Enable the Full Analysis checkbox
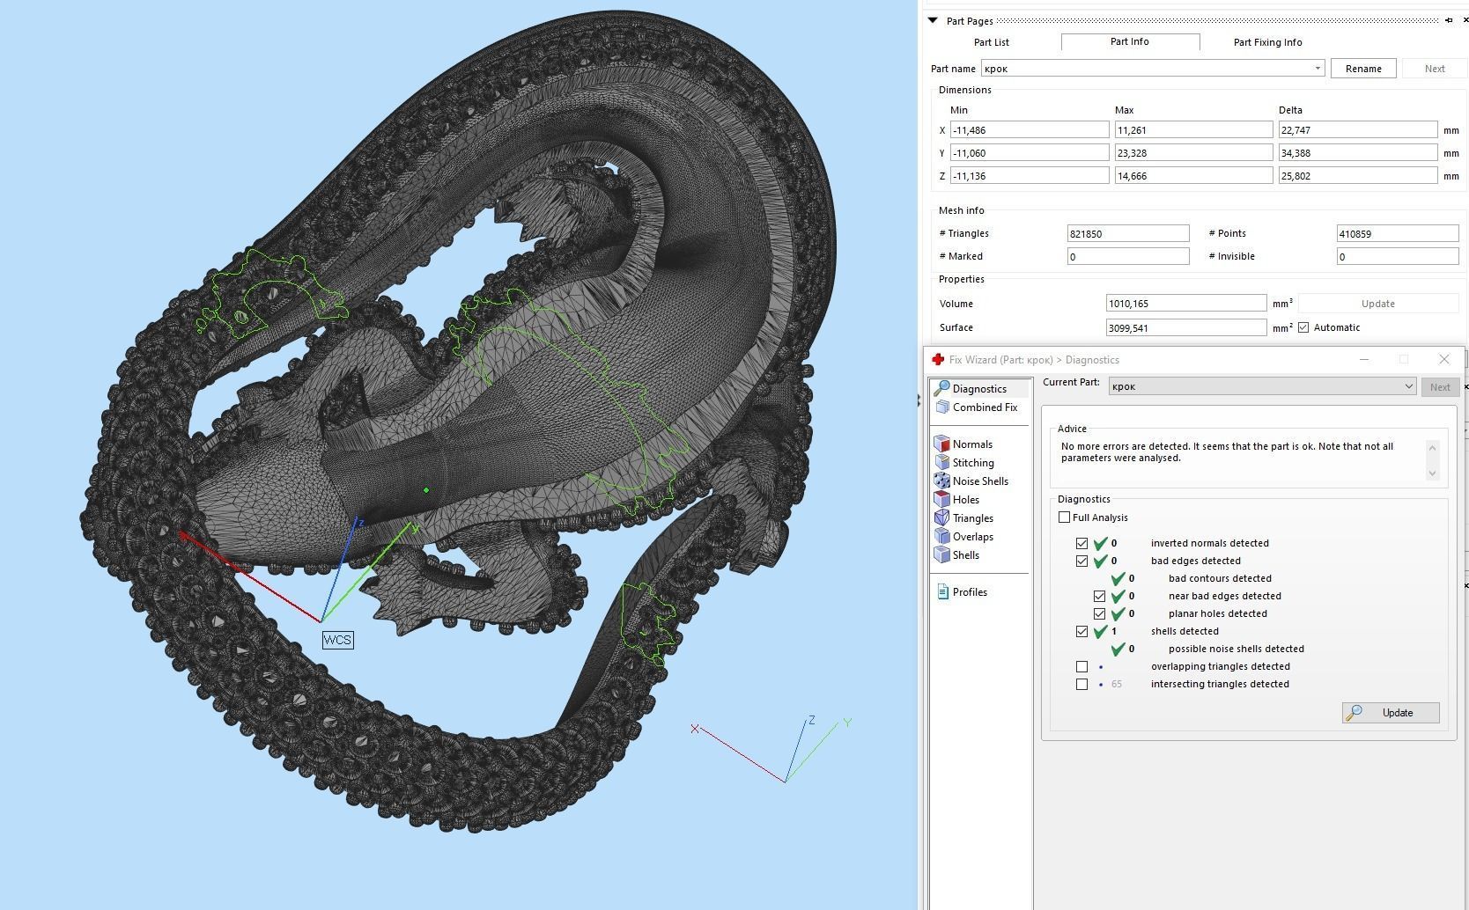The height and width of the screenshot is (910, 1469). pos(1064,517)
